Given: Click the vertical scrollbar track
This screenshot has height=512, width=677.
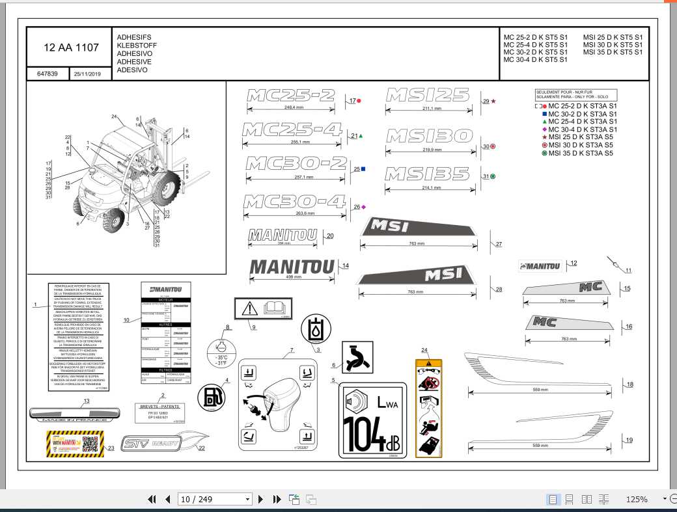Looking at the screenshot, I should coord(672,260).
